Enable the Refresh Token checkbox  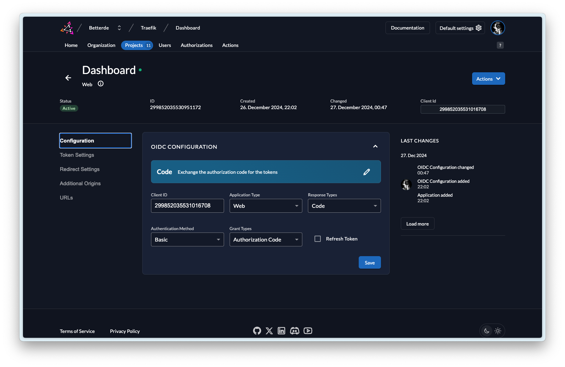click(x=318, y=239)
